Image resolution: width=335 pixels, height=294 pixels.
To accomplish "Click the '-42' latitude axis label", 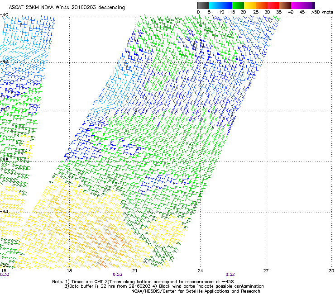I will (x=4, y=62).
